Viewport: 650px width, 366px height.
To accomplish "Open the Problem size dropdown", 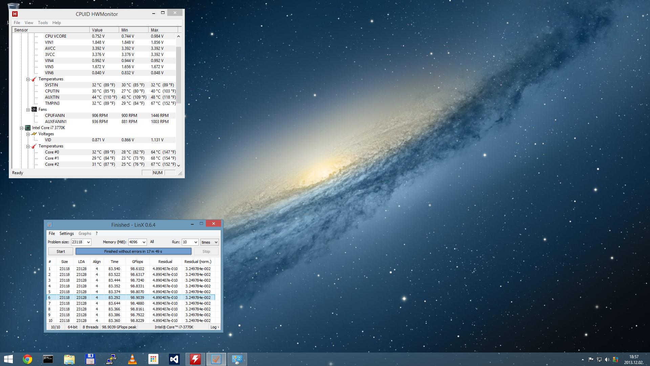I will [x=88, y=242].
